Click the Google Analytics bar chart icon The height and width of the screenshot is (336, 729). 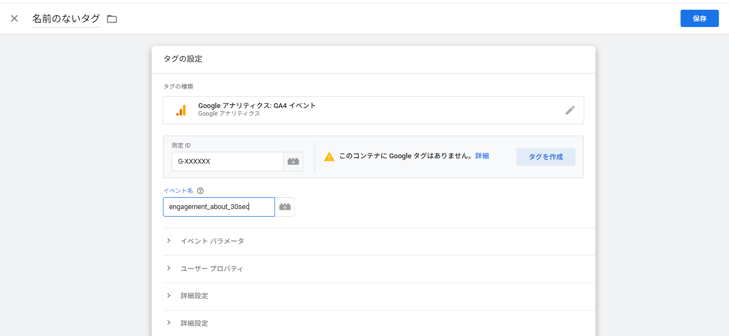181,110
